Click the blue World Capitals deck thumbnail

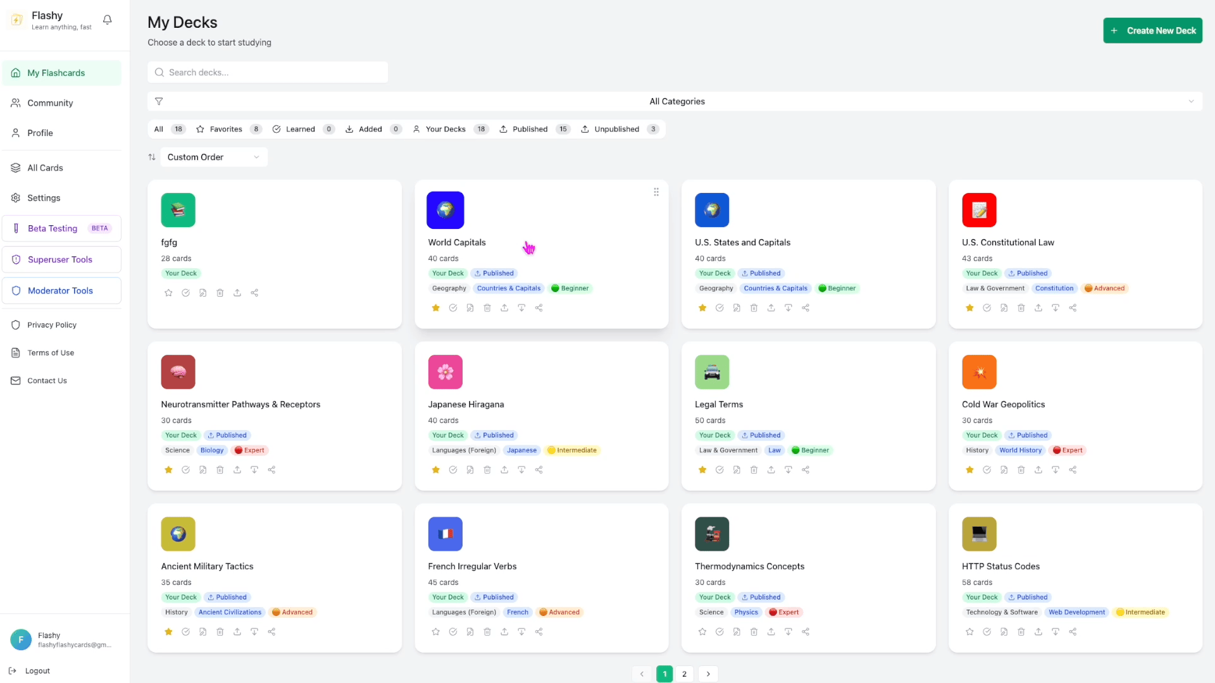445,210
